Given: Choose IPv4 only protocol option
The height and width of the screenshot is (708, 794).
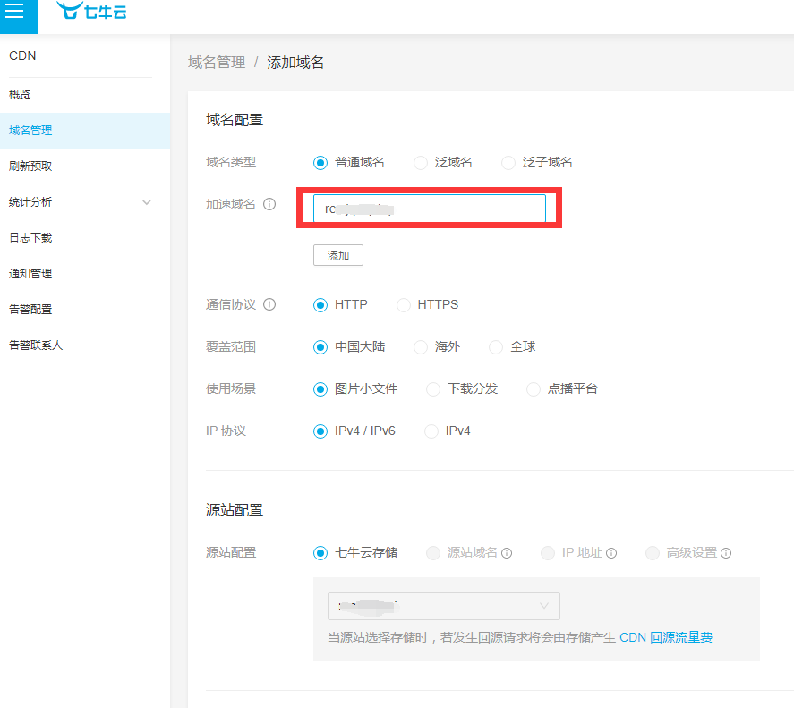Looking at the screenshot, I should [431, 431].
